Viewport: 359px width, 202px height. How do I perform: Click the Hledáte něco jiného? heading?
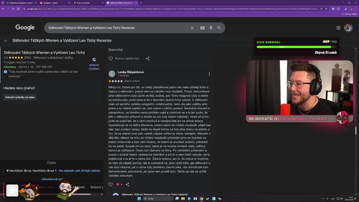pyautogui.click(x=19, y=88)
